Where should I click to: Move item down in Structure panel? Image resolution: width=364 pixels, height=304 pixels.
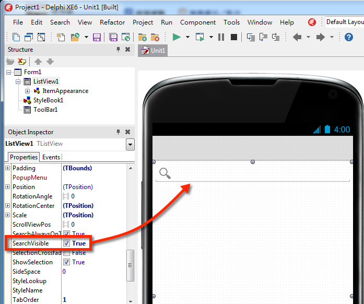pyautogui.click(x=50, y=62)
